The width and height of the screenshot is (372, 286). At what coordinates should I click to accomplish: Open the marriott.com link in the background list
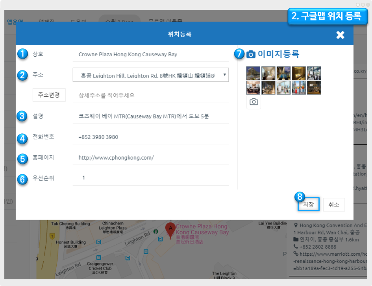click(x=331, y=254)
